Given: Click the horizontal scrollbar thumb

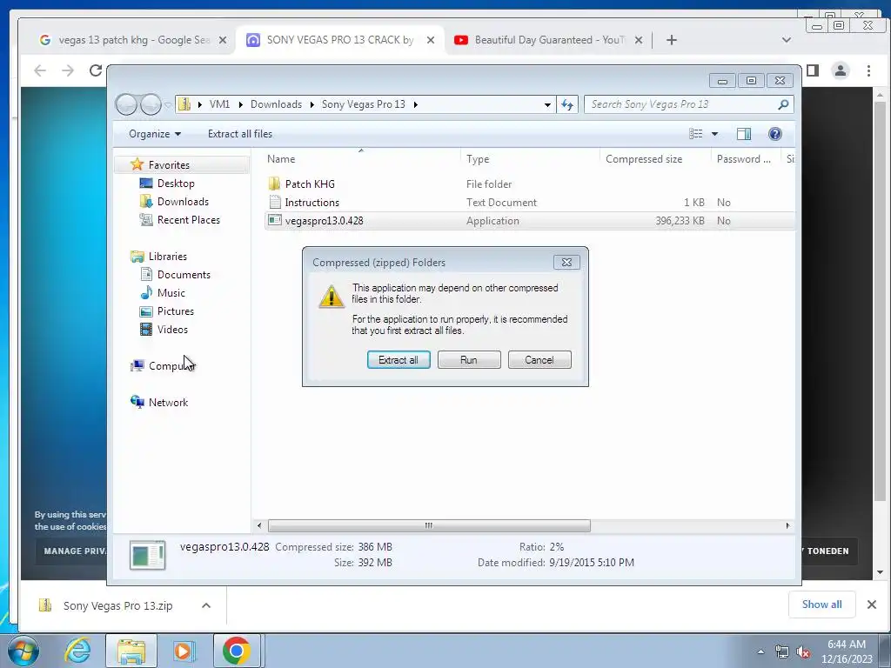Looking at the screenshot, I should pos(429,525).
